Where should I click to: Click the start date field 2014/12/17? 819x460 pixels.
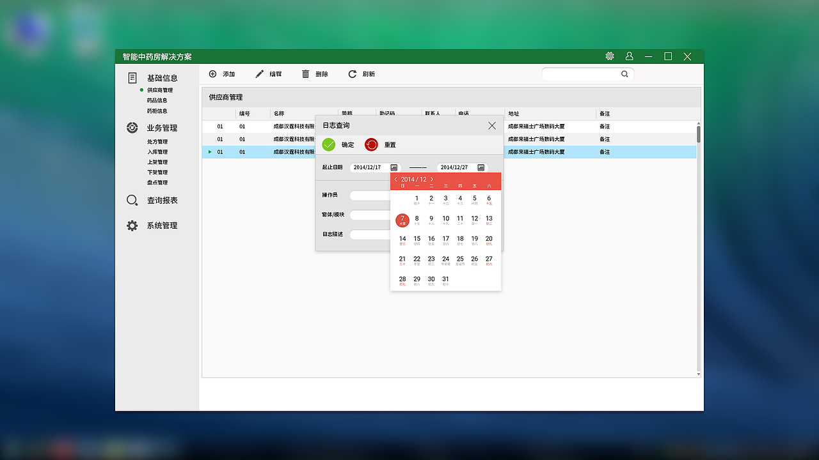pyautogui.click(x=375, y=167)
